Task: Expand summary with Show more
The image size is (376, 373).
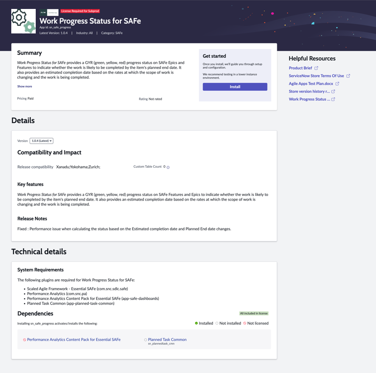Action: pyautogui.click(x=24, y=86)
